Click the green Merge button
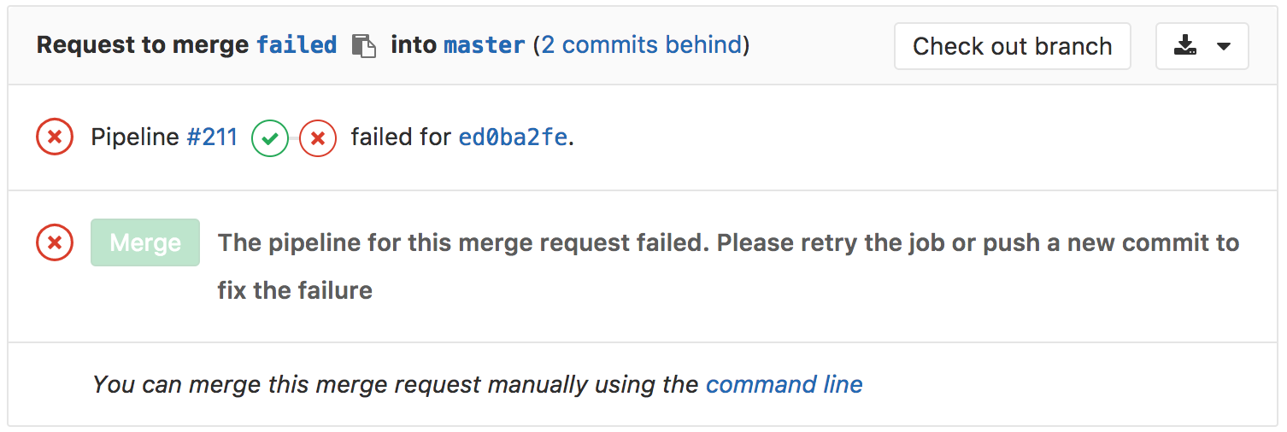The height and width of the screenshot is (432, 1287). click(145, 243)
